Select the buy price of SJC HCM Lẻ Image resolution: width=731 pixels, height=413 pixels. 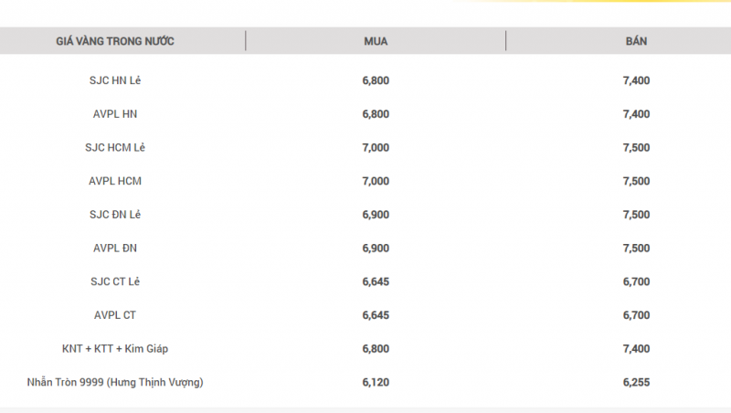click(376, 147)
